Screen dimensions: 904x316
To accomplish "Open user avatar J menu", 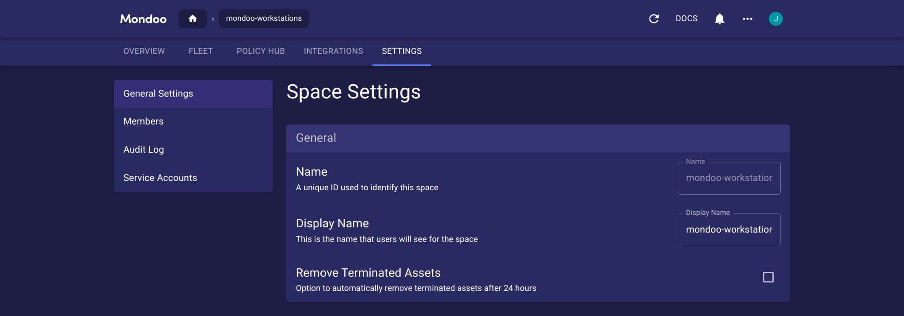I will click(775, 19).
